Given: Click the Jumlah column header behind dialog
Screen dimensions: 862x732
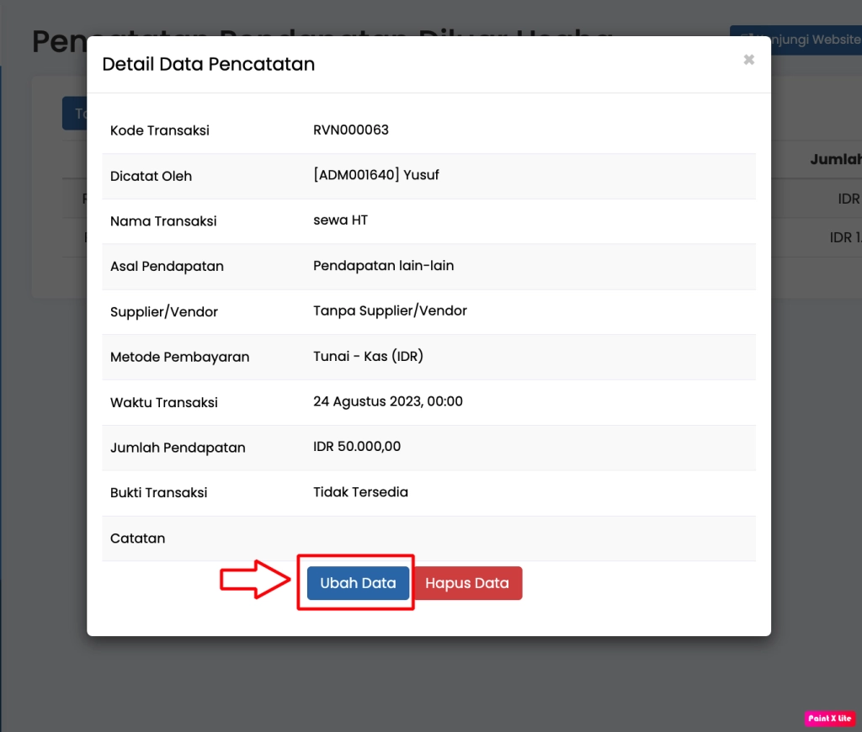Looking at the screenshot, I should [x=833, y=160].
